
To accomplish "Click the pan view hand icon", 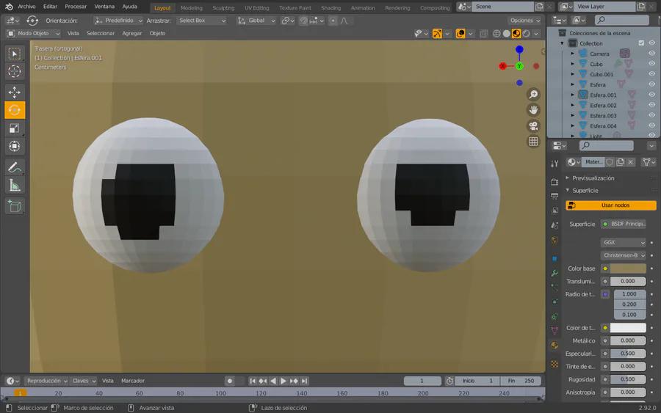I will (x=534, y=110).
